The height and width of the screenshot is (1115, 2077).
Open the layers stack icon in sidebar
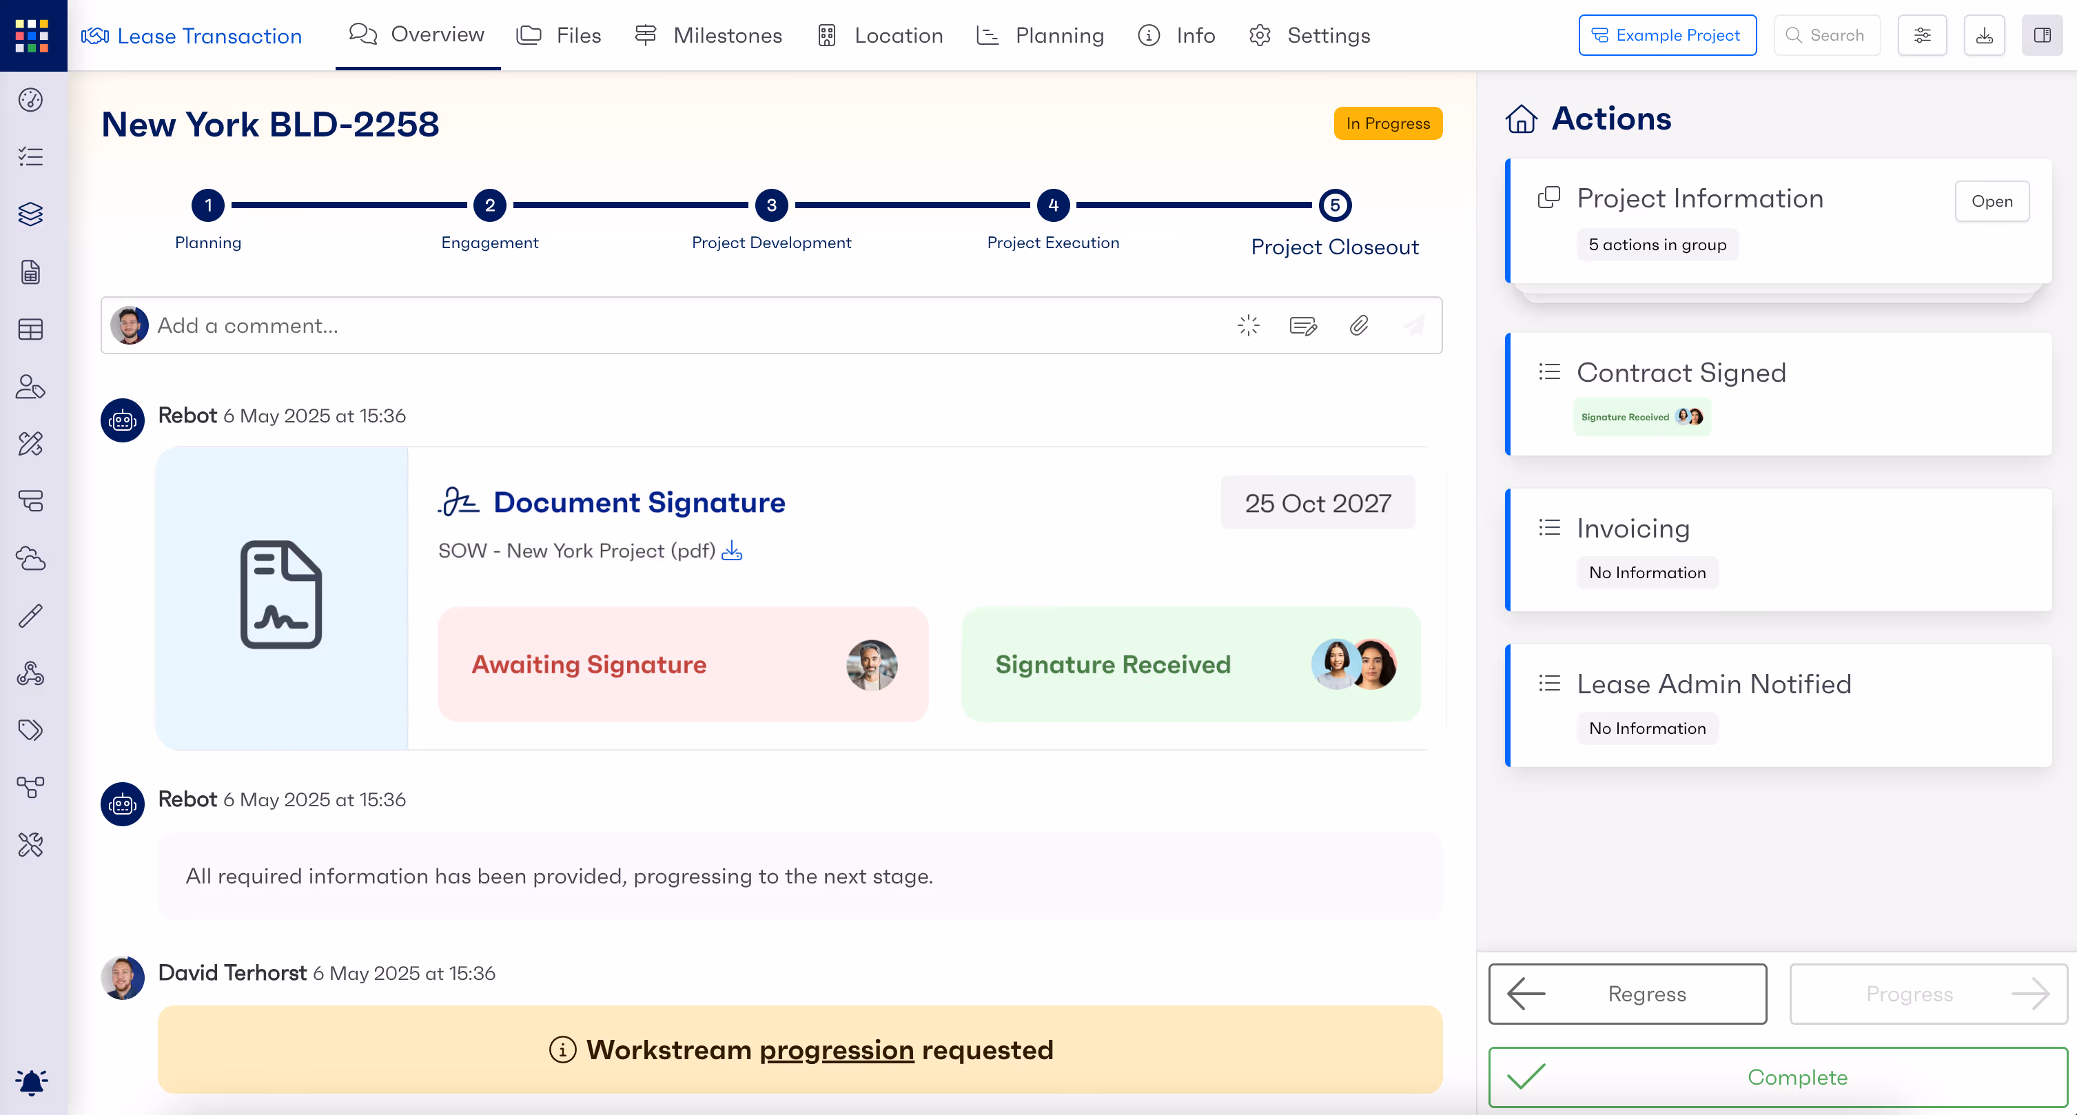(30, 214)
